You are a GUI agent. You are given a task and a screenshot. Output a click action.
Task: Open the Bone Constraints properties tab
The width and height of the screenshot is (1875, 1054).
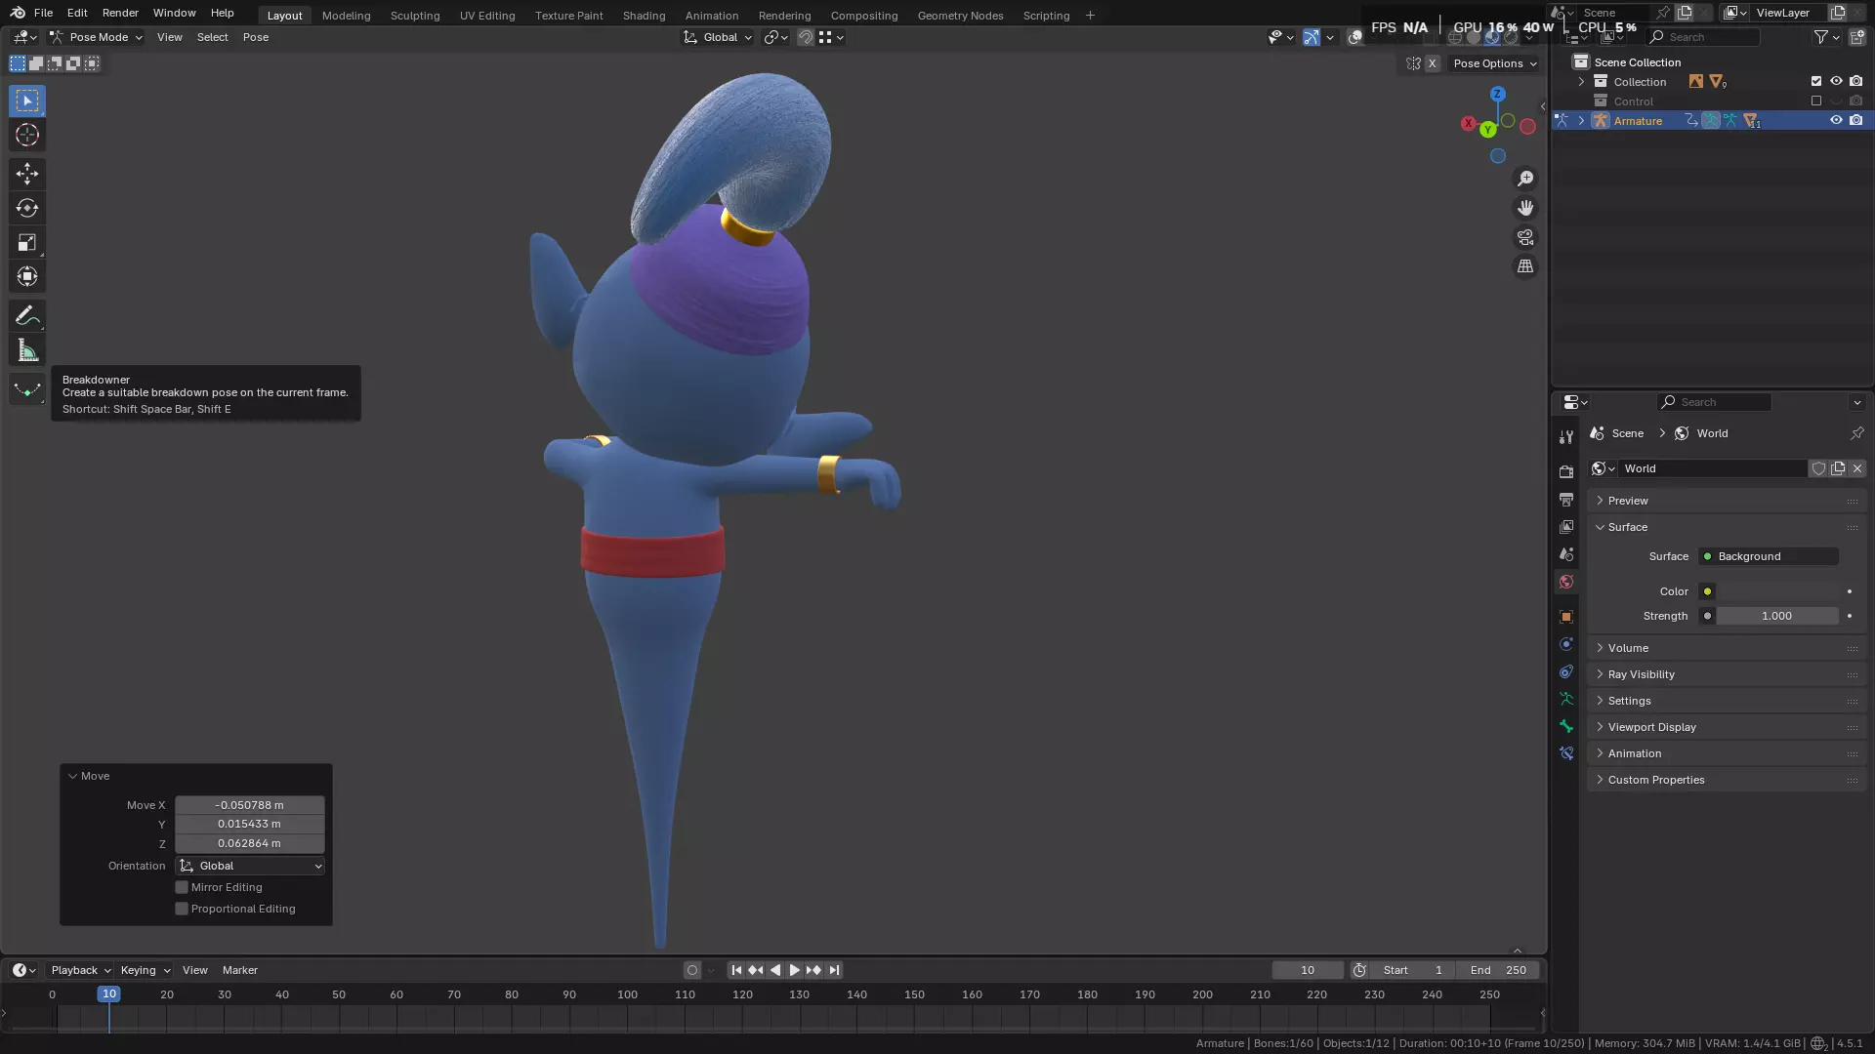(1566, 753)
